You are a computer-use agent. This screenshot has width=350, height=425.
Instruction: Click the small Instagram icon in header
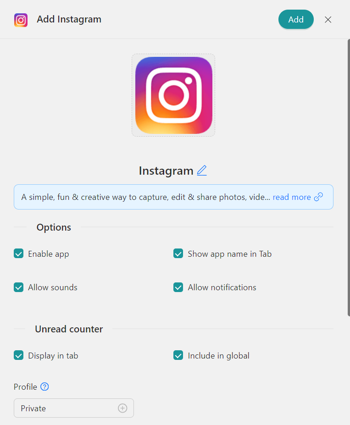point(21,20)
